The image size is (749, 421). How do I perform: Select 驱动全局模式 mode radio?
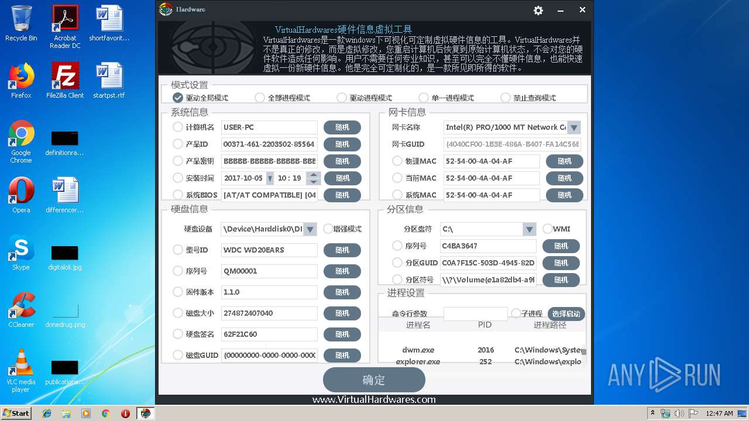177,98
